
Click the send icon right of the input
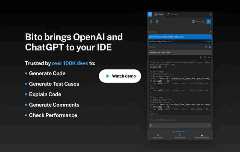point(209,125)
